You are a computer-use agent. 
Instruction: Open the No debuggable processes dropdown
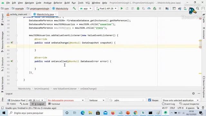pos(66,100)
